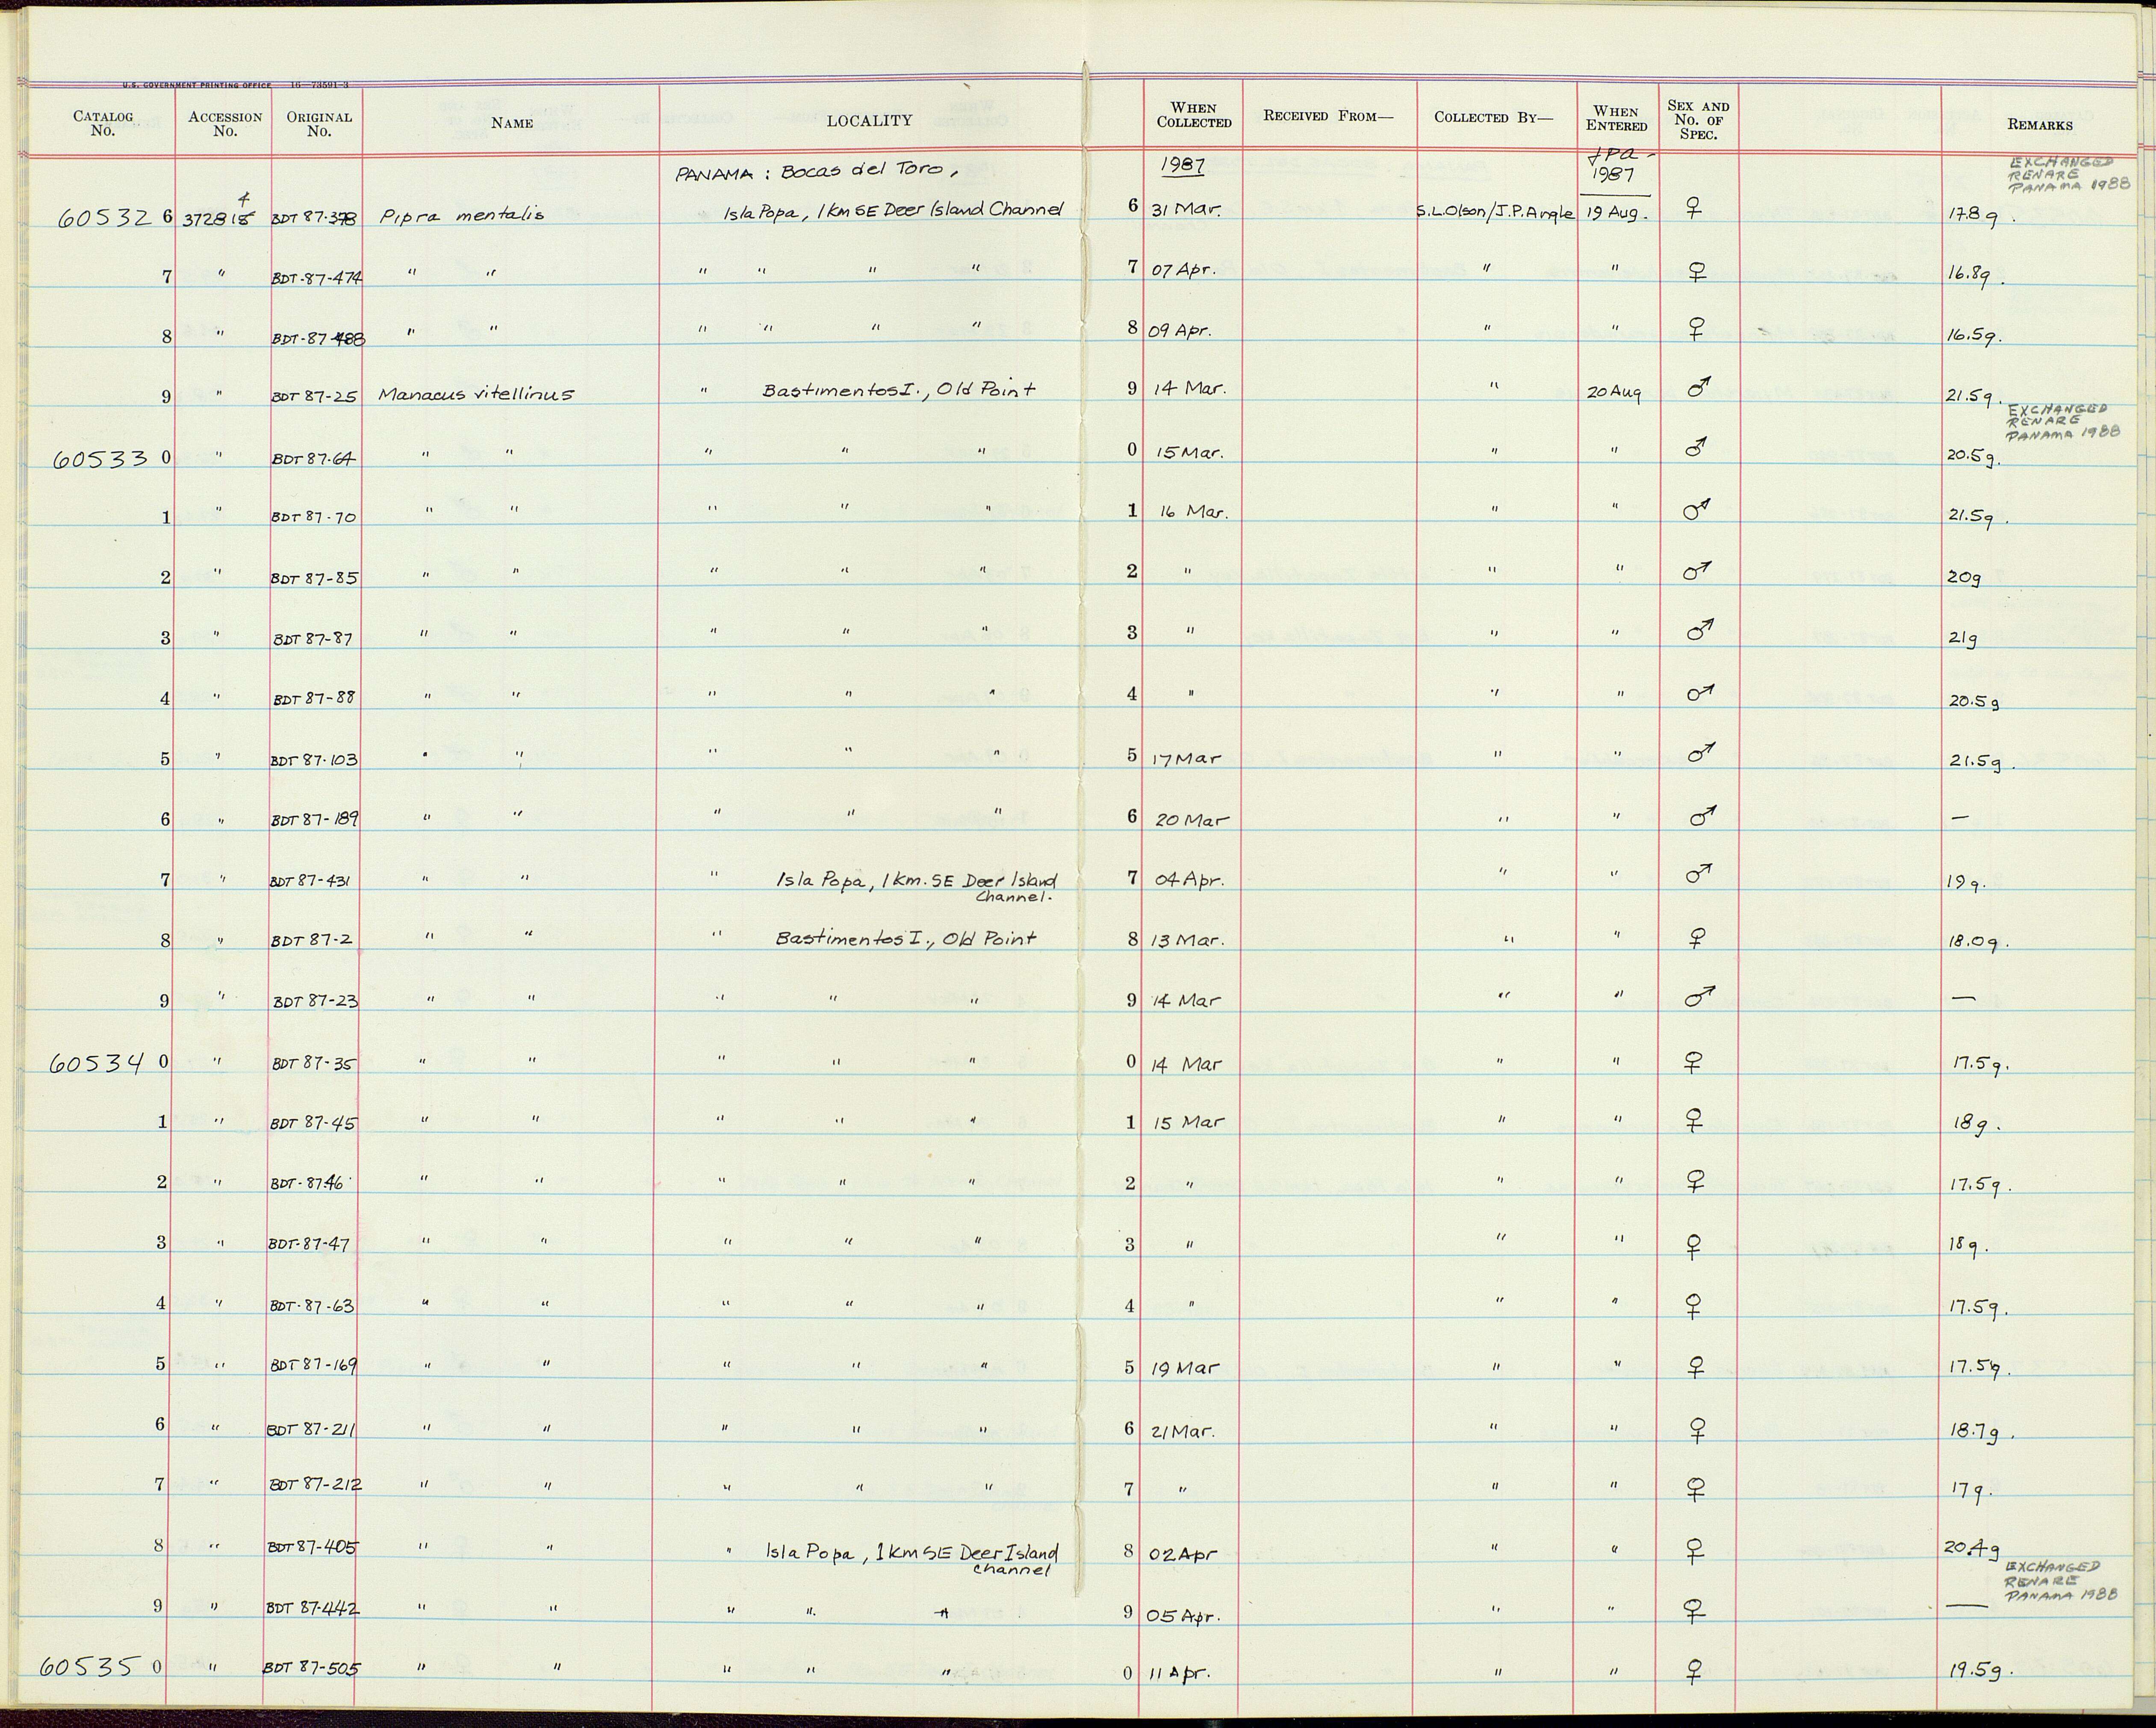
Task: Click original number BDT 87-25
Action: [x=315, y=397]
